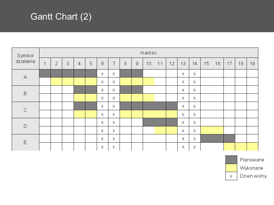The width and height of the screenshot is (274, 205).
Task: Select the row header for activity E
Action: (25, 142)
